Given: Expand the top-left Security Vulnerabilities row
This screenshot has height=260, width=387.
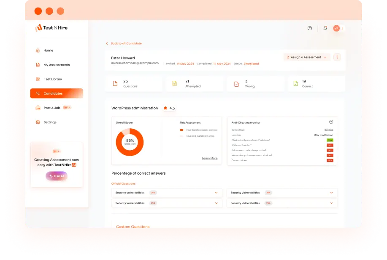Looking at the screenshot, I should coord(216,193).
